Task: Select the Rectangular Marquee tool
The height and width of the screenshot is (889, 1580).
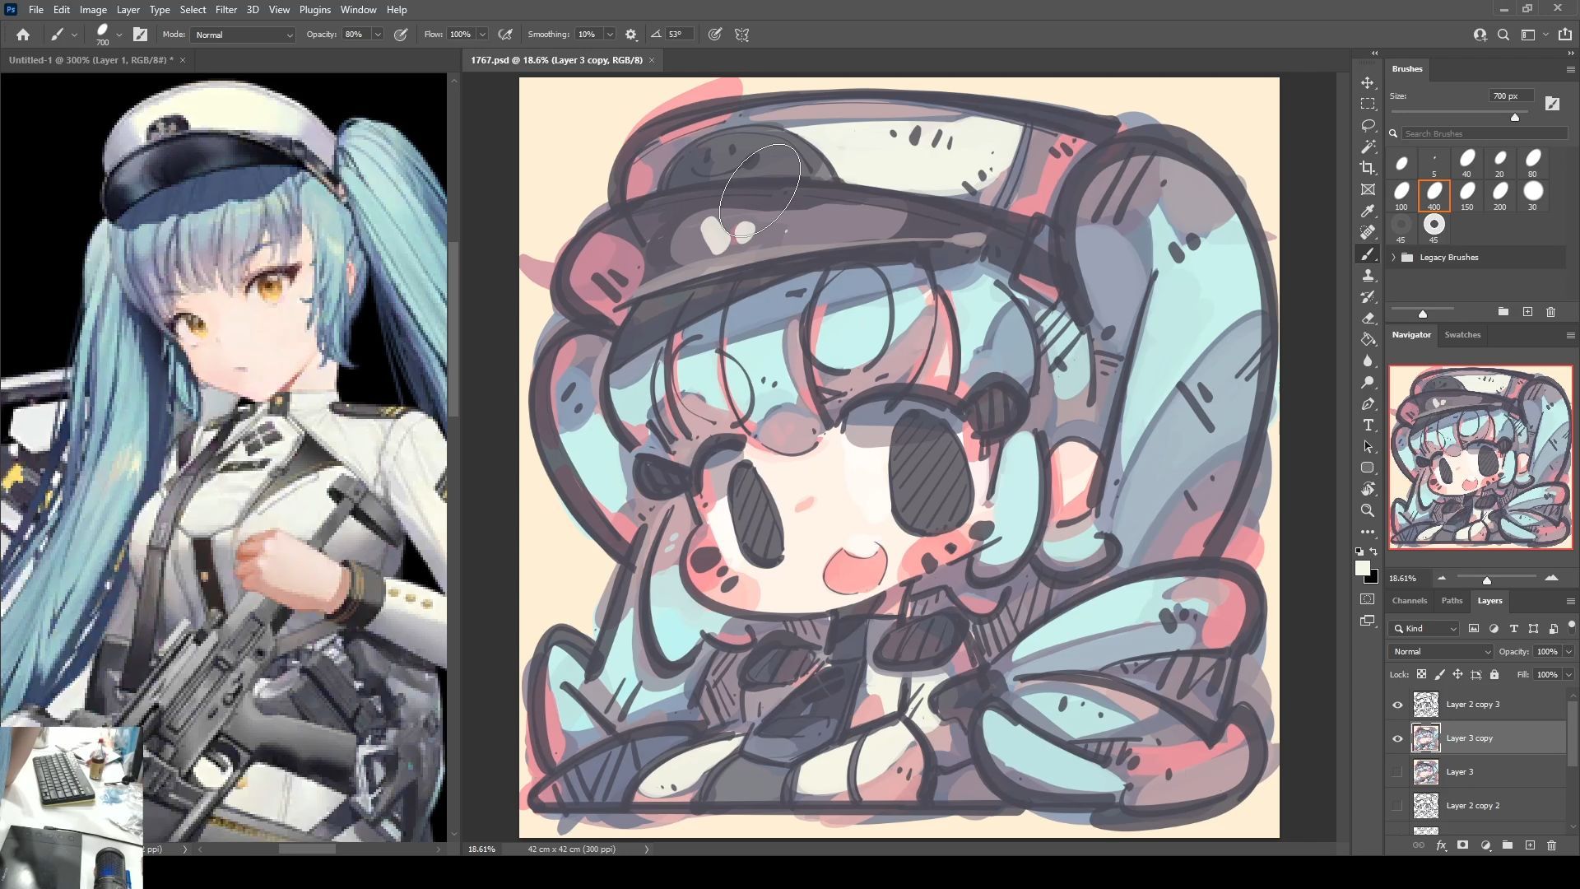Action: 1368,105
